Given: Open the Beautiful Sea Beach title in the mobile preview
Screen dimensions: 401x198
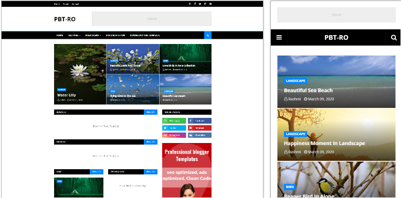Looking at the screenshot, I should point(308,90).
